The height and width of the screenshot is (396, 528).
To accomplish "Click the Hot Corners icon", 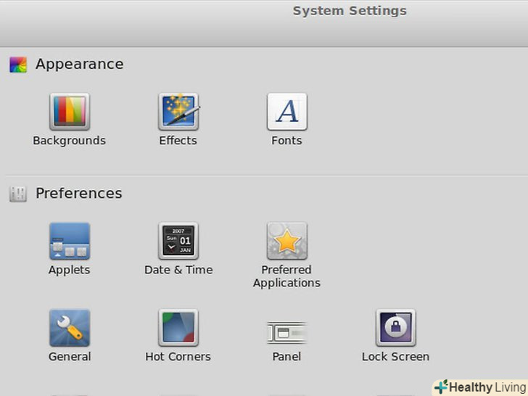I will (x=178, y=329).
